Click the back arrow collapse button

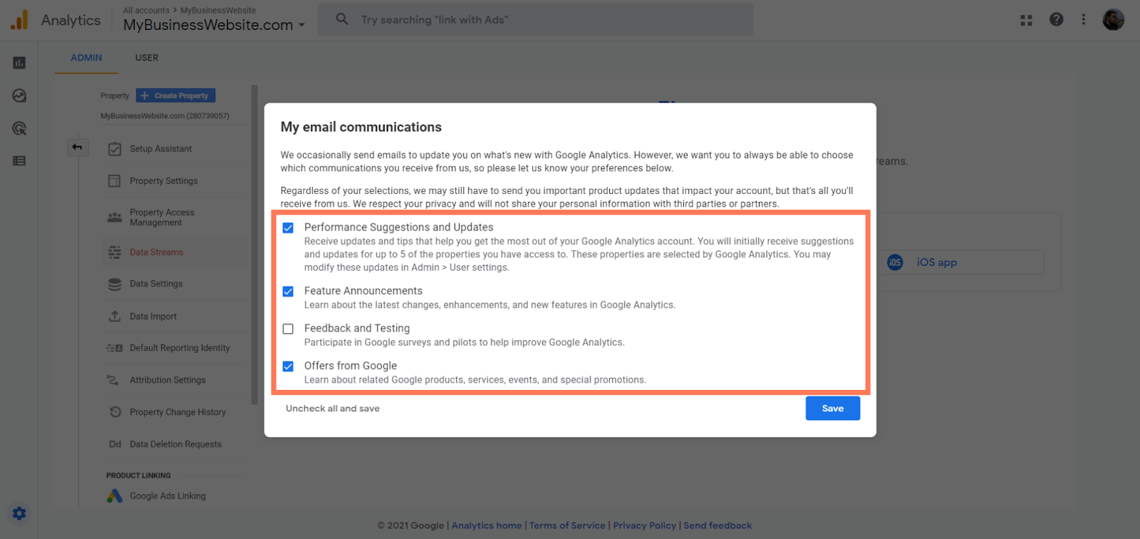point(77,148)
